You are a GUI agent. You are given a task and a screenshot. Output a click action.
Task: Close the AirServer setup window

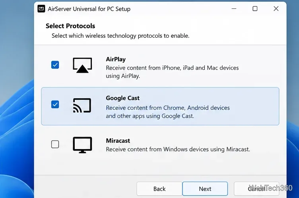coord(276,9)
